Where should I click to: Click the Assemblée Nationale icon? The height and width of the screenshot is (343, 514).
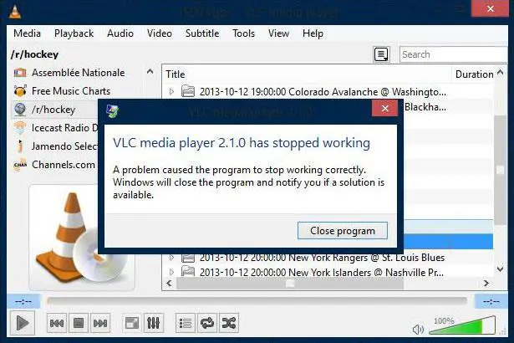(20, 73)
